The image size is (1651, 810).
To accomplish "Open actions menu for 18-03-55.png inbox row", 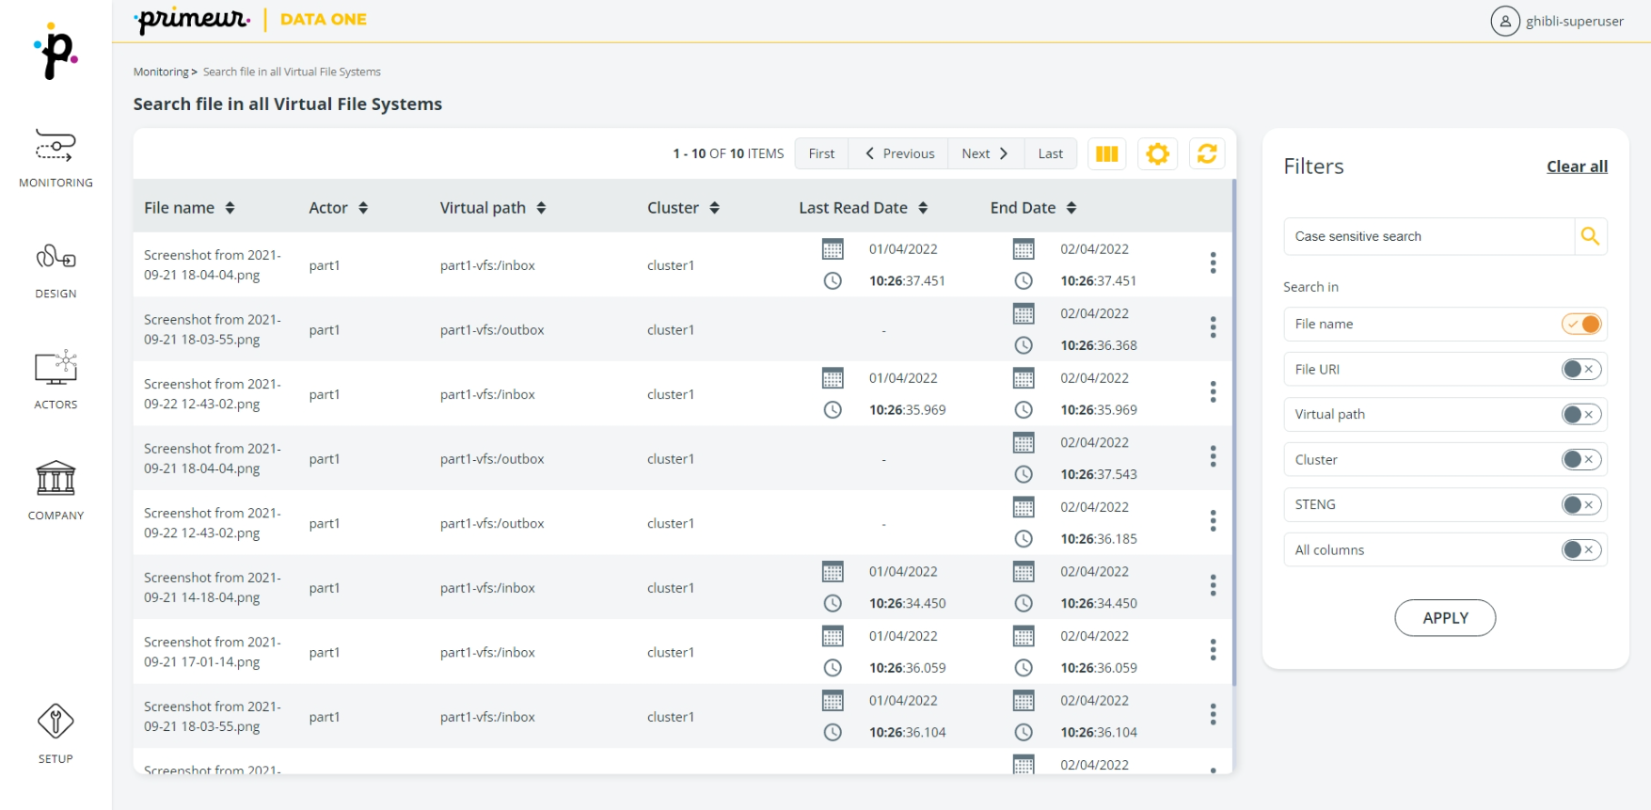I will click(1213, 715).
